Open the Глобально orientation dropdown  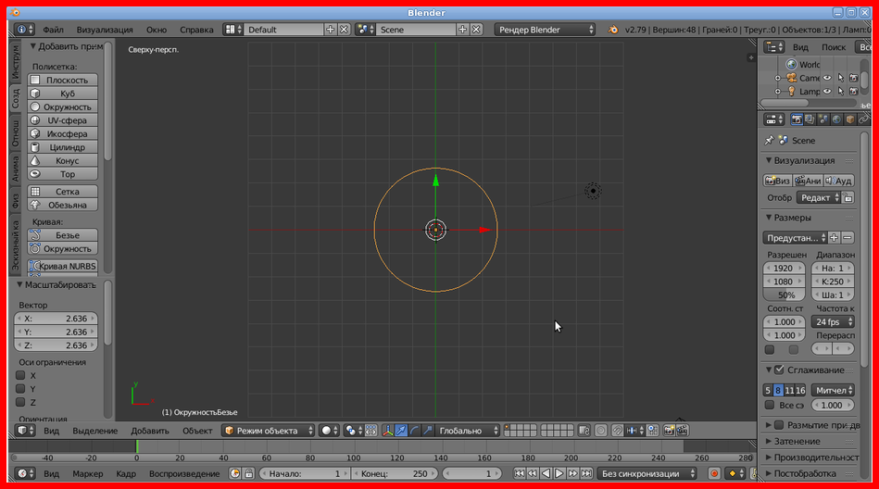pyautogui.click(x=468, y=431)
